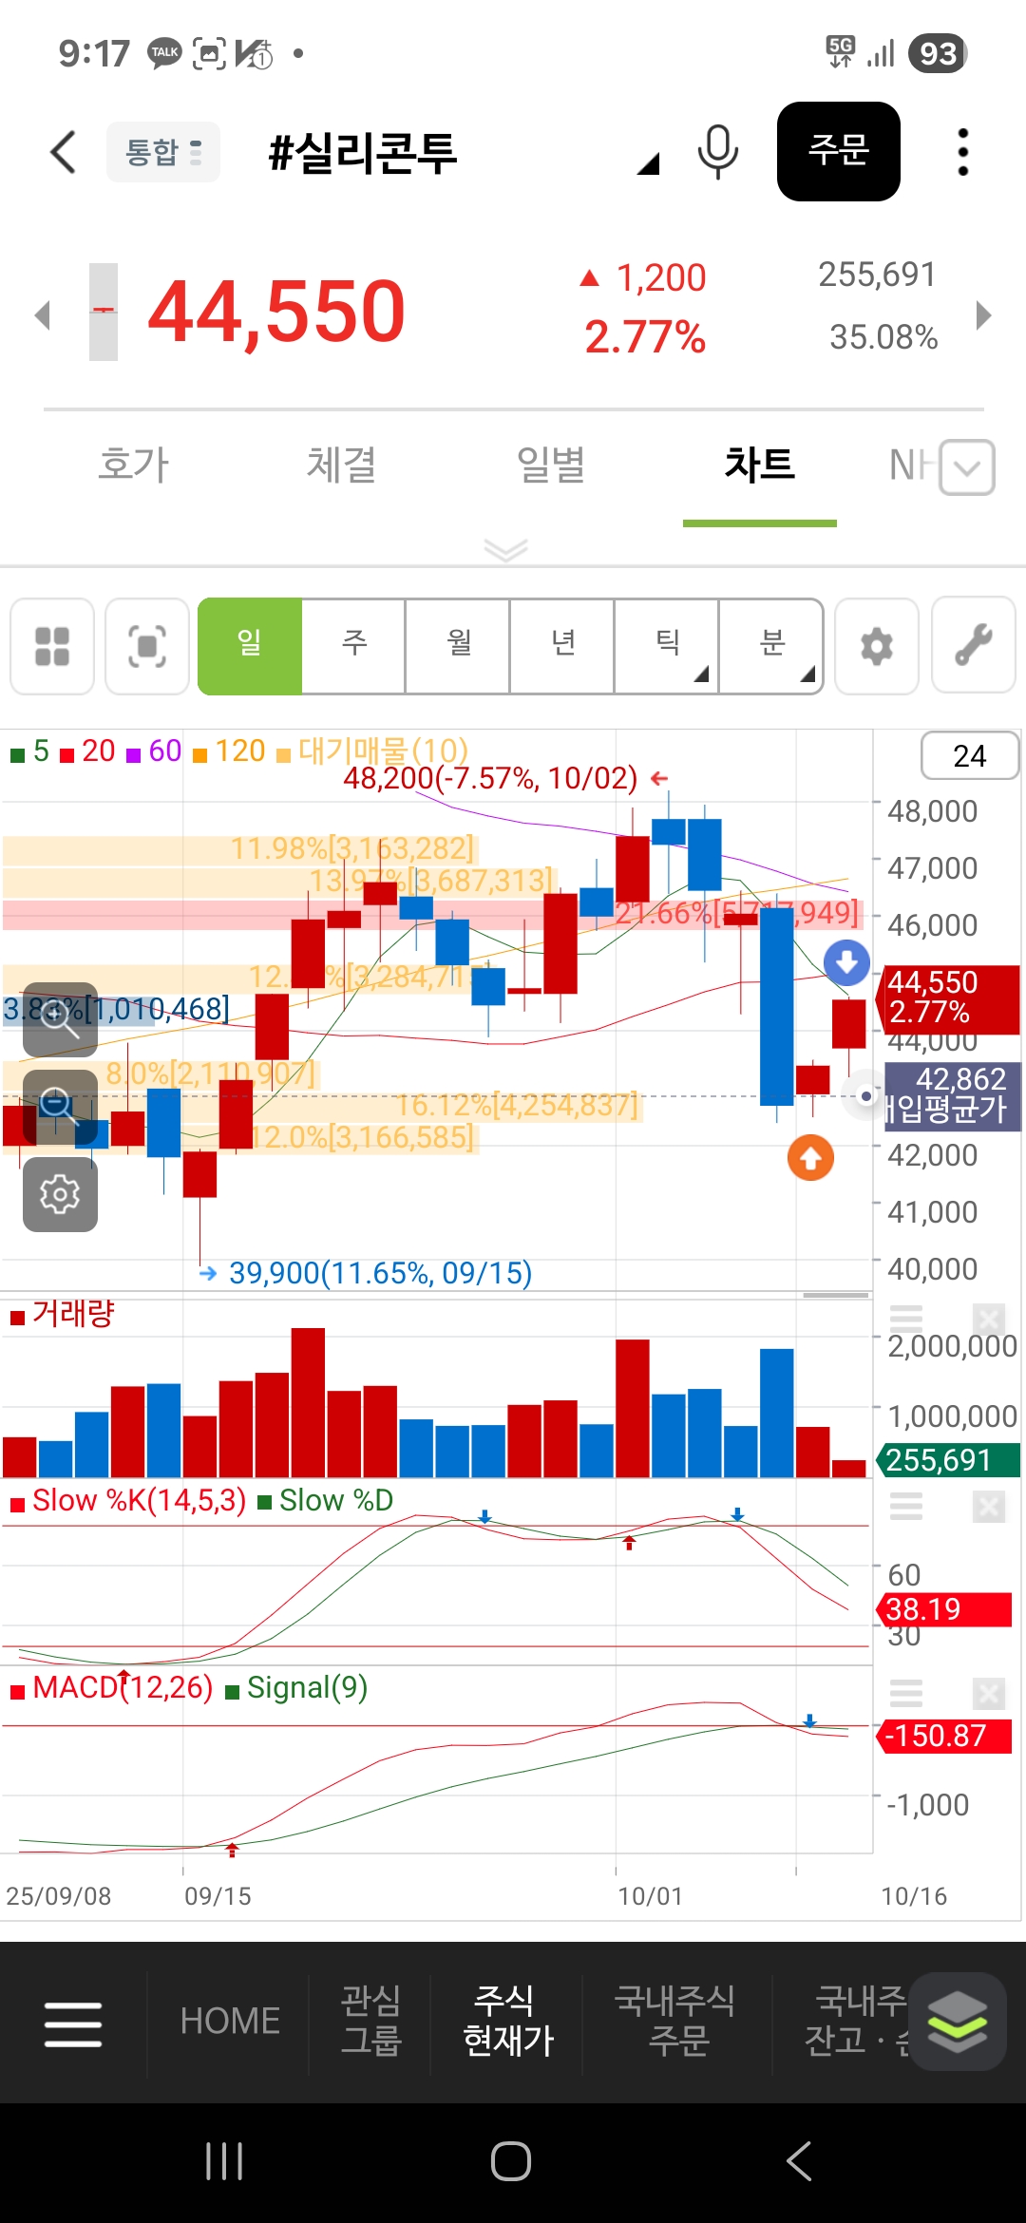Zoom in with the plus magnifier
Screen dimensions: 1026x2223
tap(60, 1019)
